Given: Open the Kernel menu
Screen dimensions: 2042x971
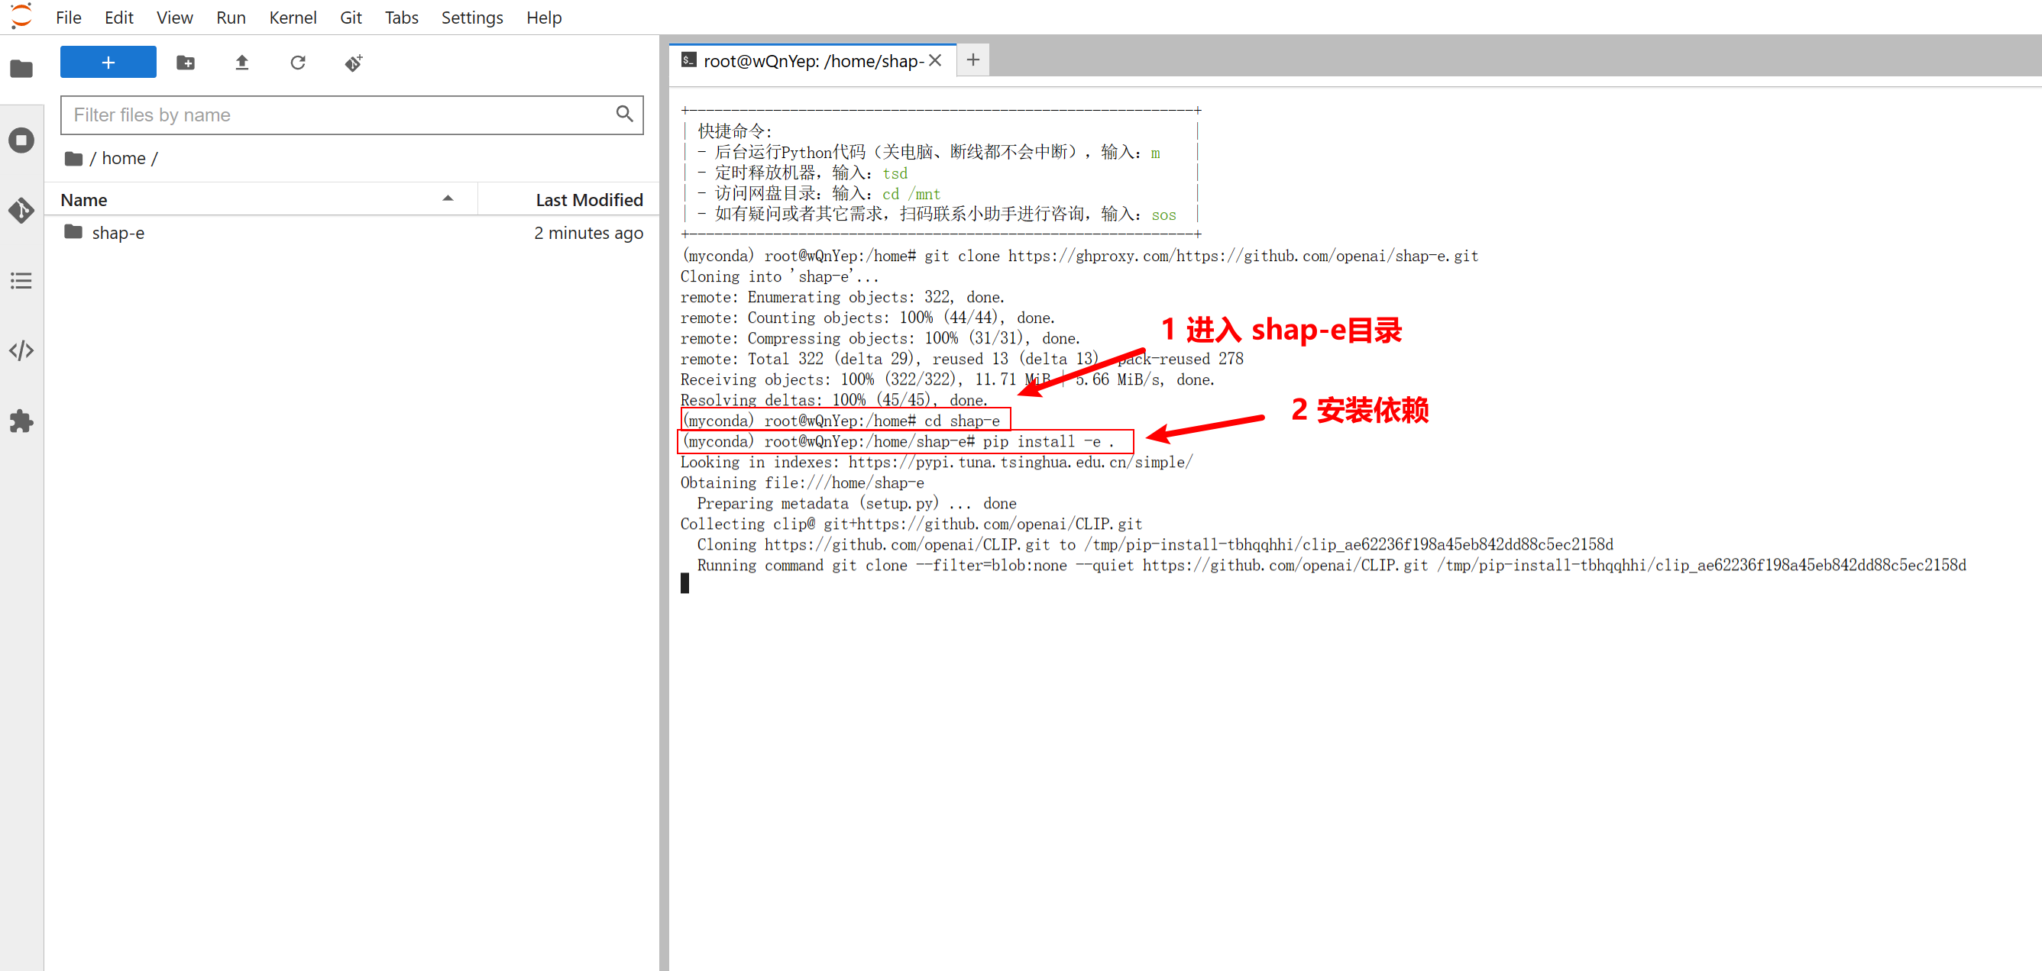Looking at the screenshot, I should pyautogui.click(x=292, y=18).
